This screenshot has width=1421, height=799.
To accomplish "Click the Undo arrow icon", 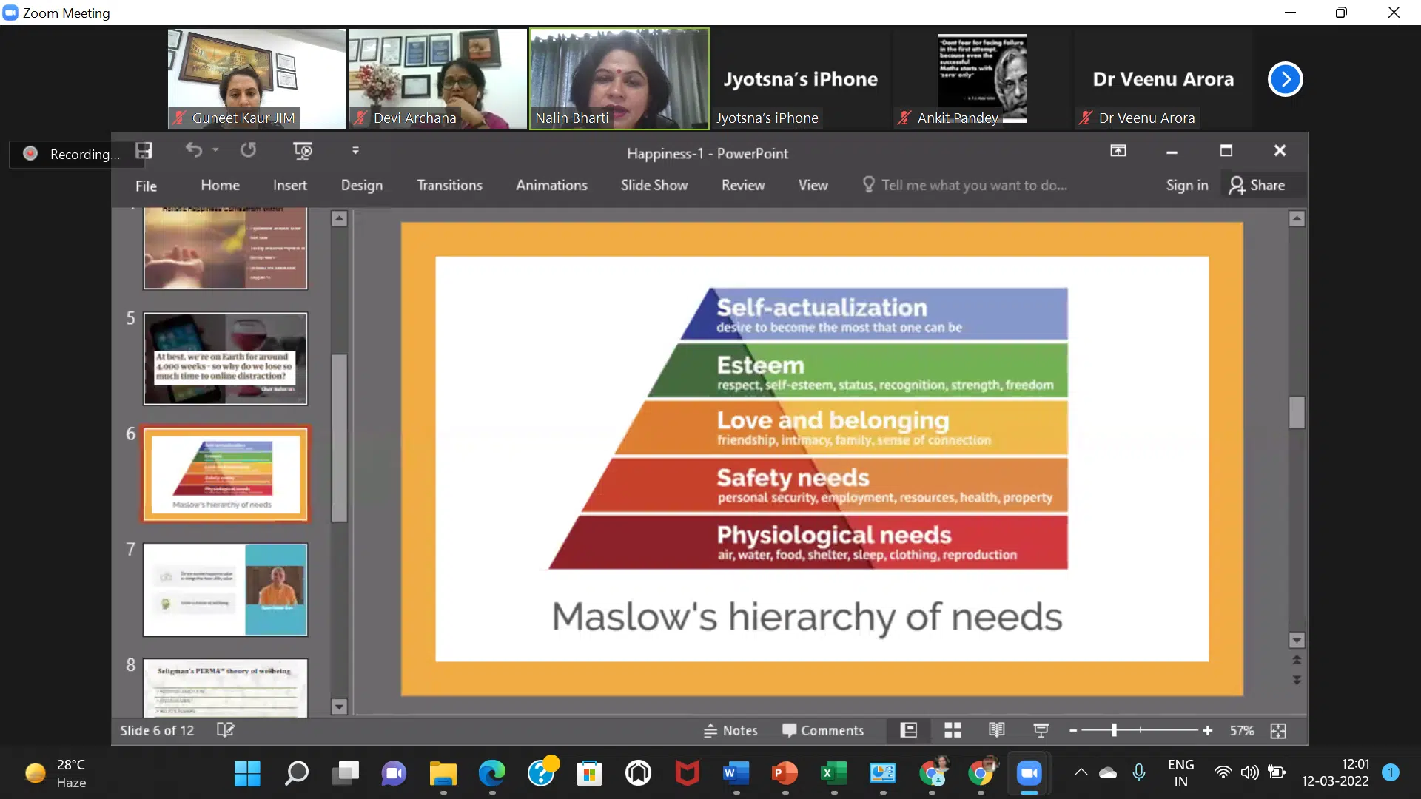I will [194, 151].
